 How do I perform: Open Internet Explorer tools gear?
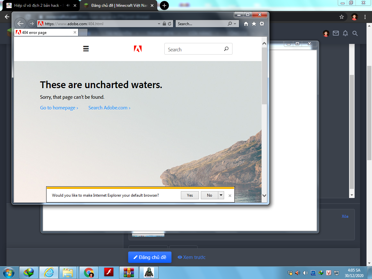coord(262,24)
